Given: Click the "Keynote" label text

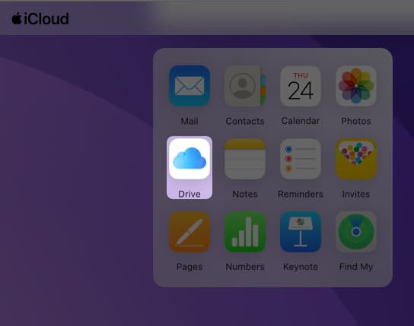Looking at the screenshot, I should (x=301, y=267).
